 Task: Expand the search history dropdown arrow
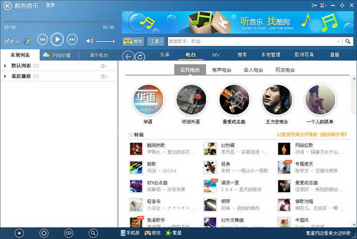point(338,42)
